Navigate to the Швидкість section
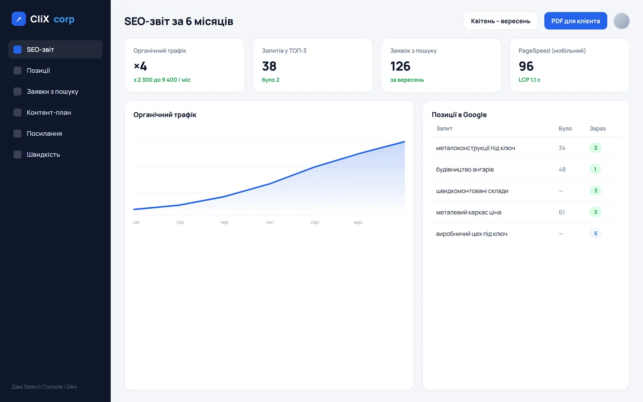The height and width of the screenshot is (402, 643). coord(55,155)
